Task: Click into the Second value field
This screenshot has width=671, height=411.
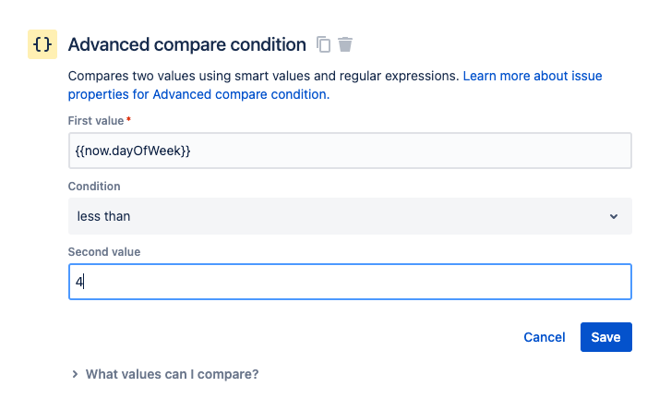Action: coord(350,282)
